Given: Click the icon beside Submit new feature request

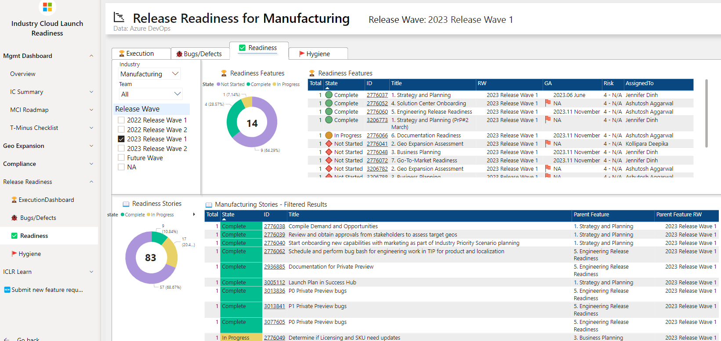Looking at the screenshot, I should [x=7, y=290].
